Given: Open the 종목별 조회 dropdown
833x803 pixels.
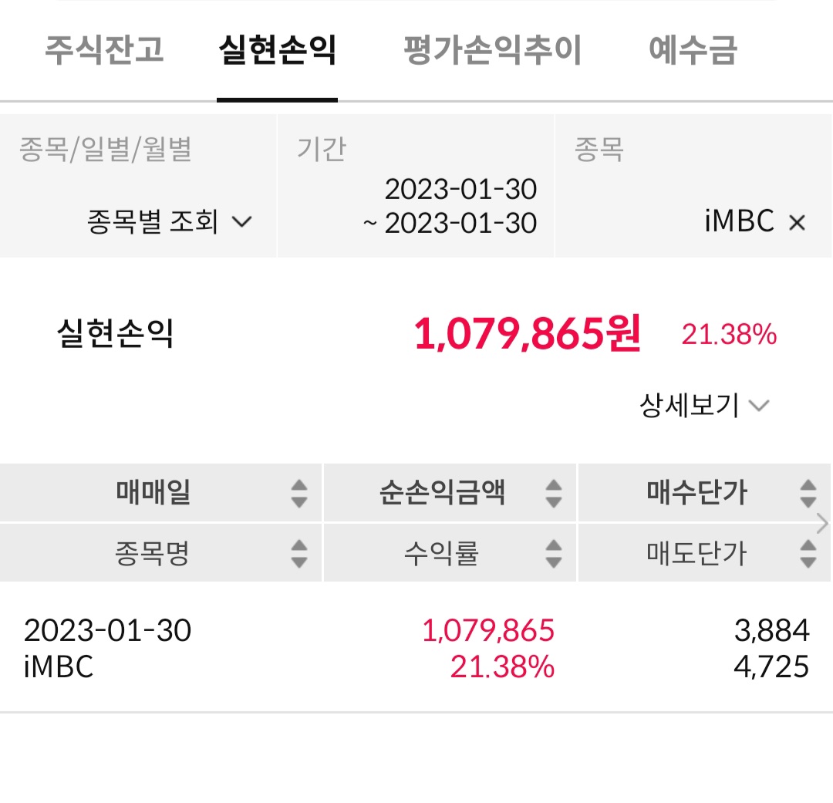Looking at the screenshot, I should (170, 221).
